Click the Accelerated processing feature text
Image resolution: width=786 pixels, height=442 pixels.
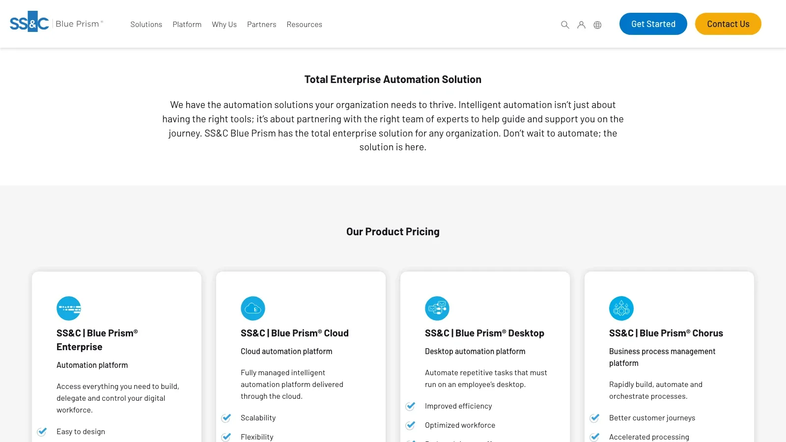(649, 437)
